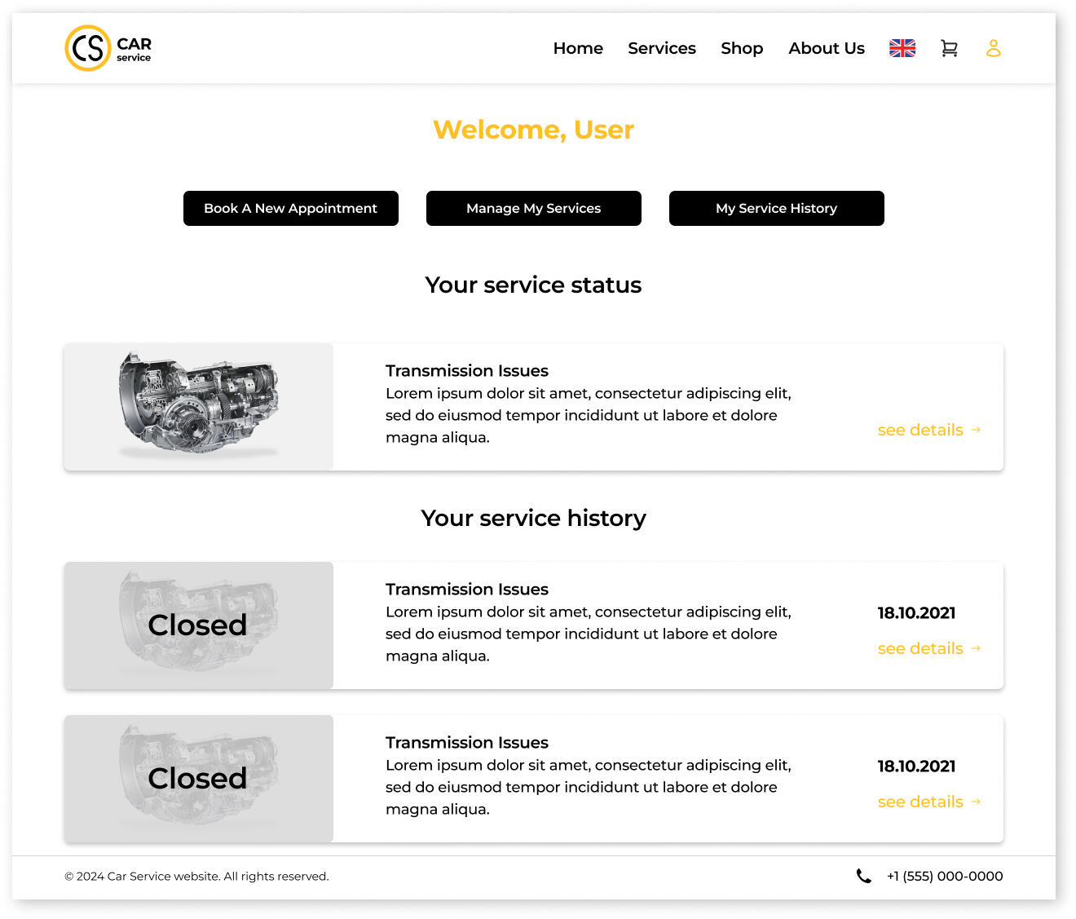Open the shopping cart icon
Image resolution: width=1076 pixels, height=919 pixels.
[949, 49]
